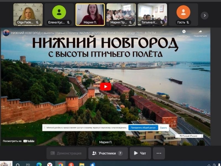Click the YouTube Share arrow icon

click(x=200, y=32)
